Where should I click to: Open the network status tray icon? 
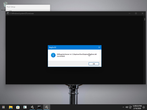(130, 107)
